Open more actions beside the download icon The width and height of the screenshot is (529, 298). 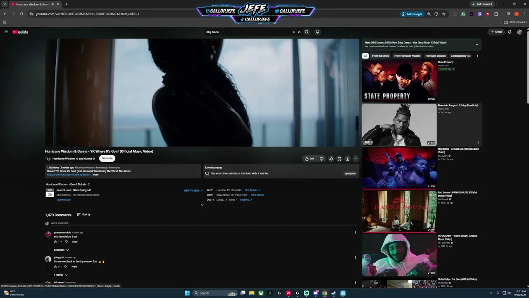pyautogui.click(x=355, y=159)
